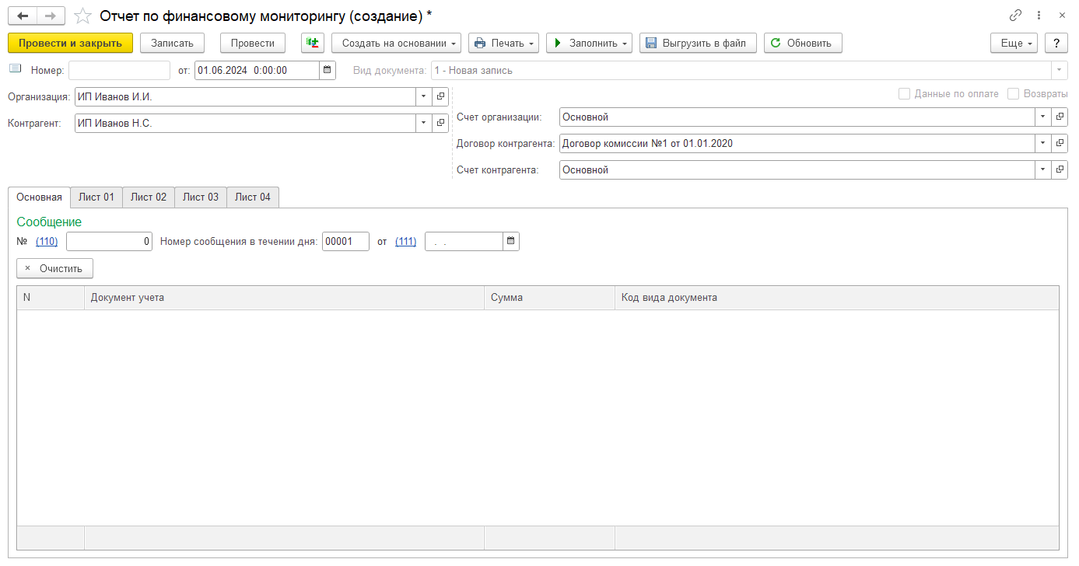This screenshot has width=1079, height=566.
Task: Click the Код вида документа column header
Action: tap(837, 298)
